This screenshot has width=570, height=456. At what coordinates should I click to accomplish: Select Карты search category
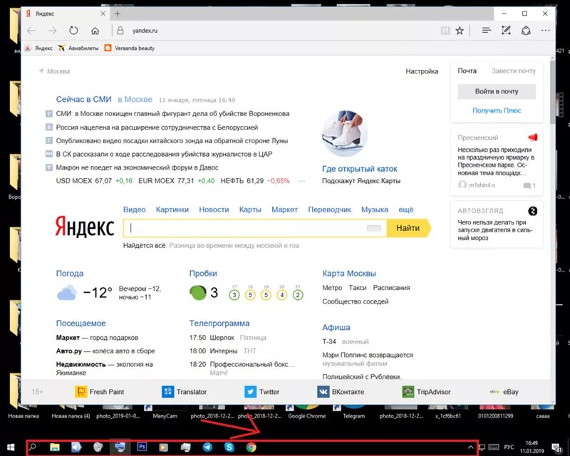pos(250,209)
